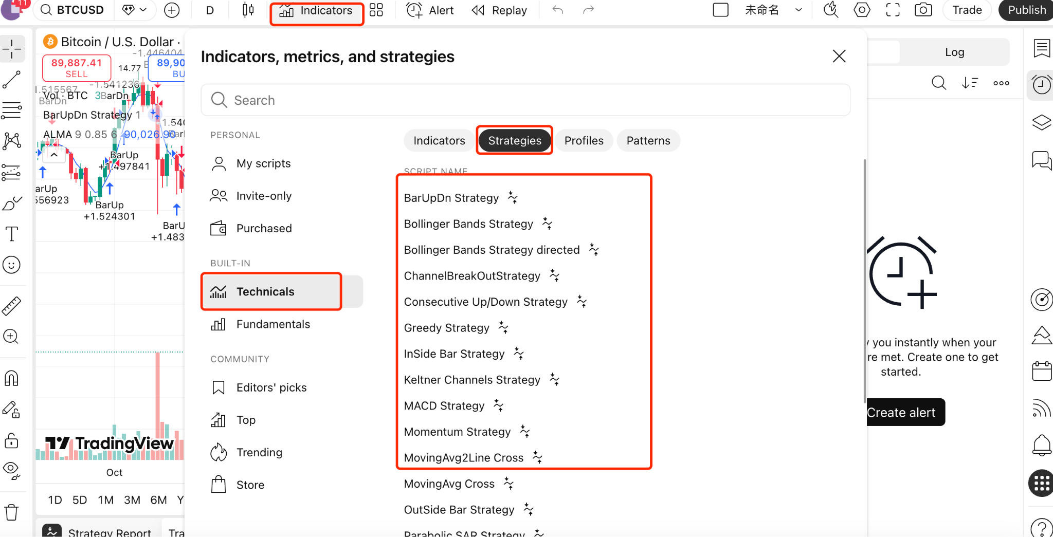Open the Strategy Report tab
The height and width of the screenshot is (537, 1053).
click(98, 531)
